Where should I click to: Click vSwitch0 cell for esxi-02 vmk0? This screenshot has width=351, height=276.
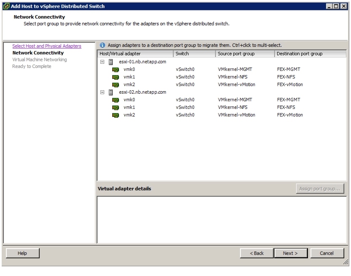click(x=185, y=100)
